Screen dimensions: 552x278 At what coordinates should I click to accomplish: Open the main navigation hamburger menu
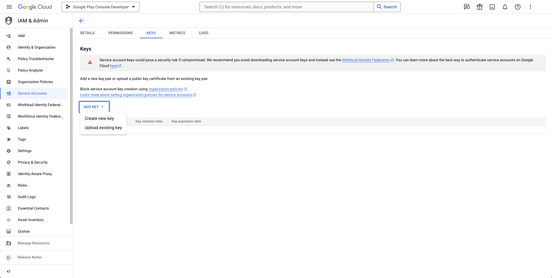click(x=9, y=7)
